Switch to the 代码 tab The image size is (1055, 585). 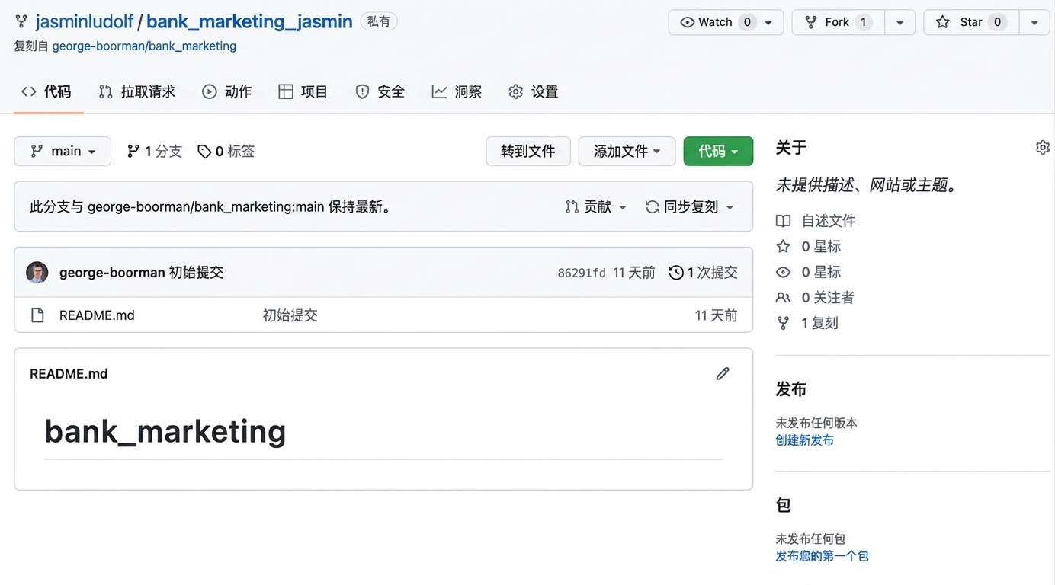[x=46, y=91]
